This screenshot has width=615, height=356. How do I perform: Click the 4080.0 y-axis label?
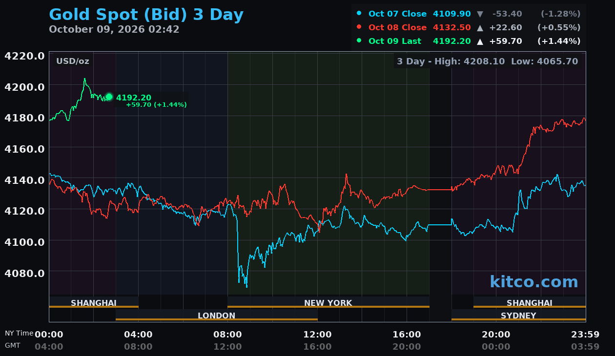[24, 273]
